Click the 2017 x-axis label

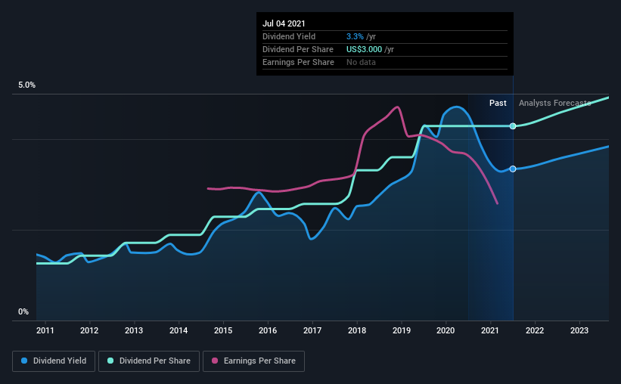pyautogui.click(x=312, y=330)
